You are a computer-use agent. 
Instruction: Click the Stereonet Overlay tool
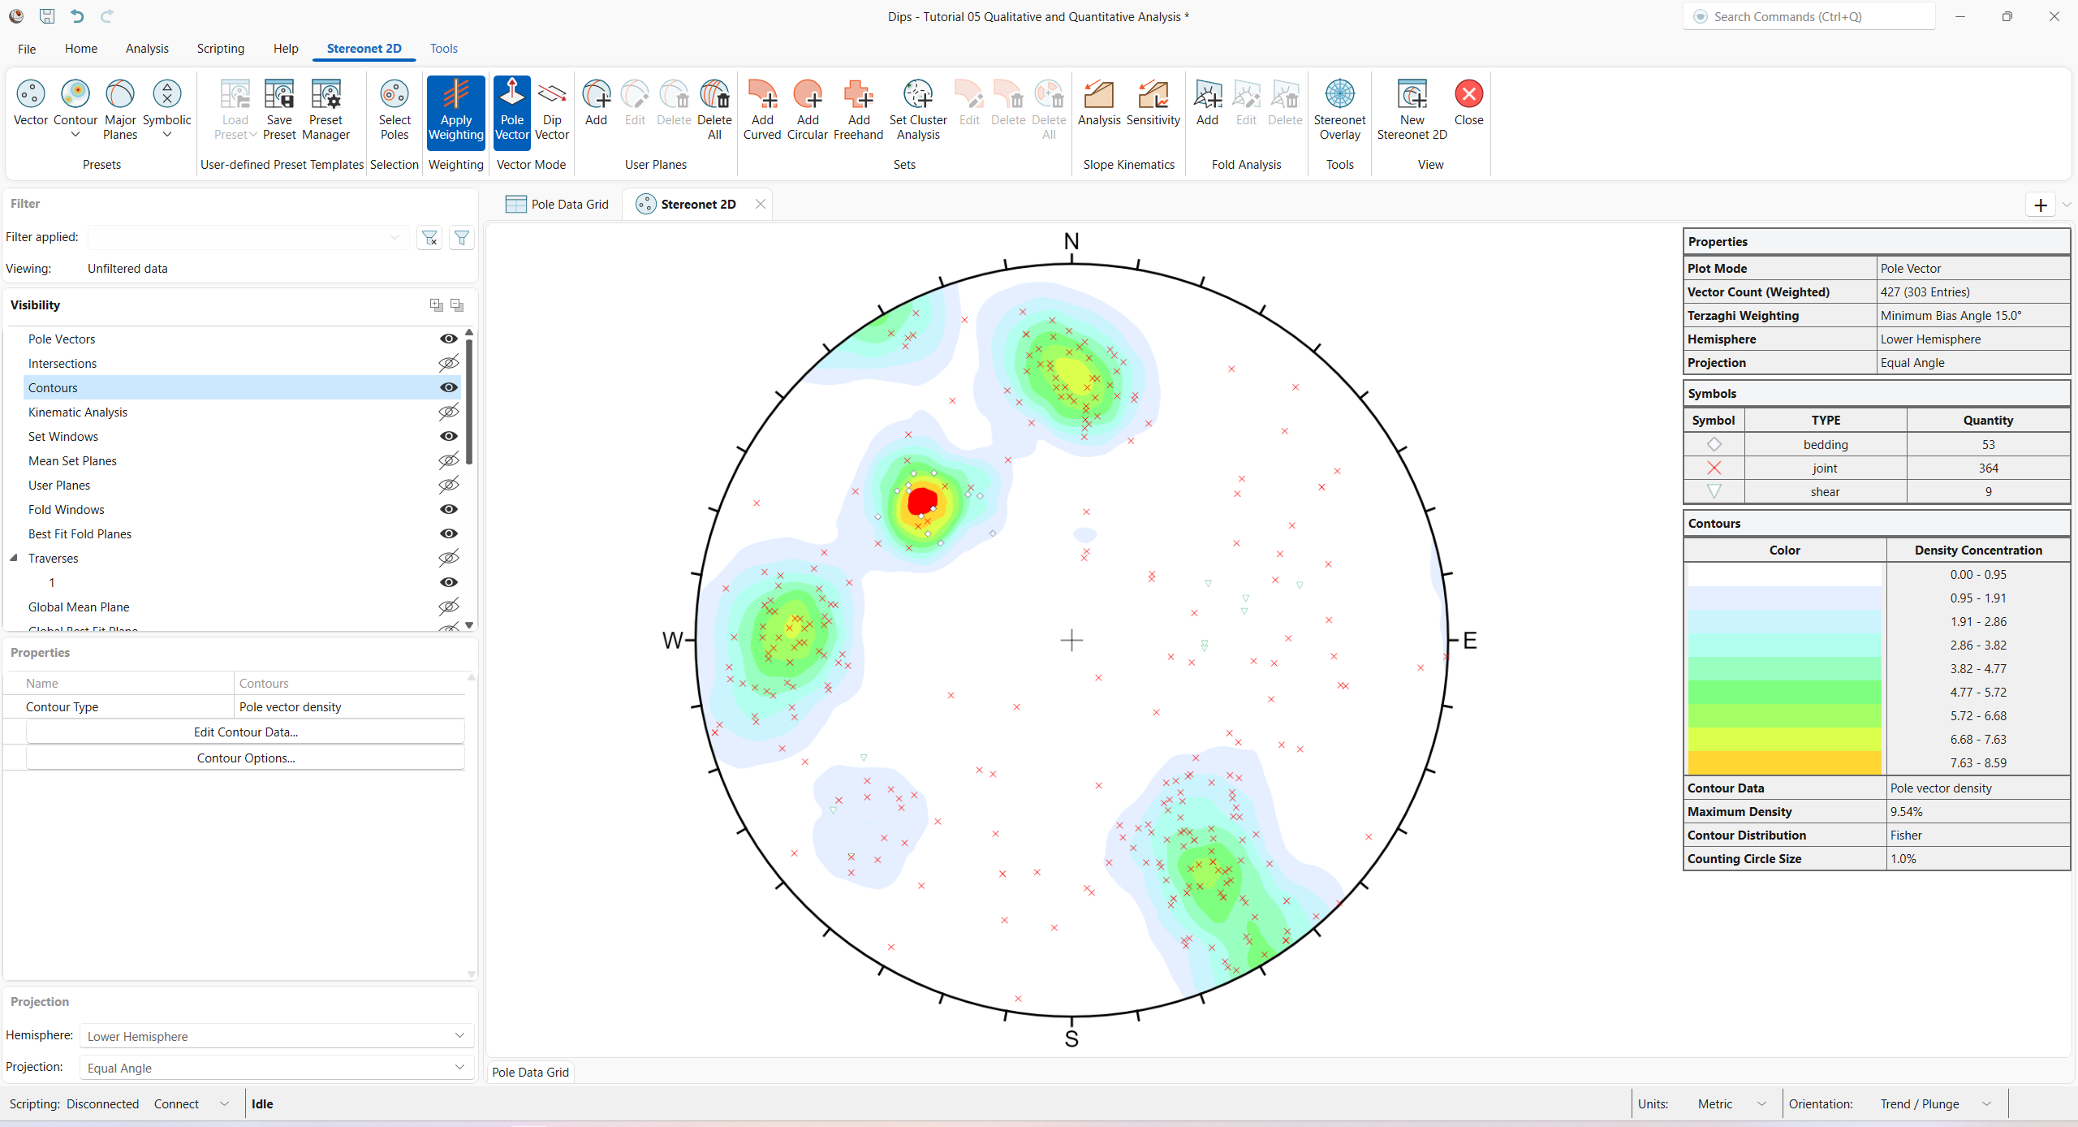pyautogui.click(x=1339, y=108)
